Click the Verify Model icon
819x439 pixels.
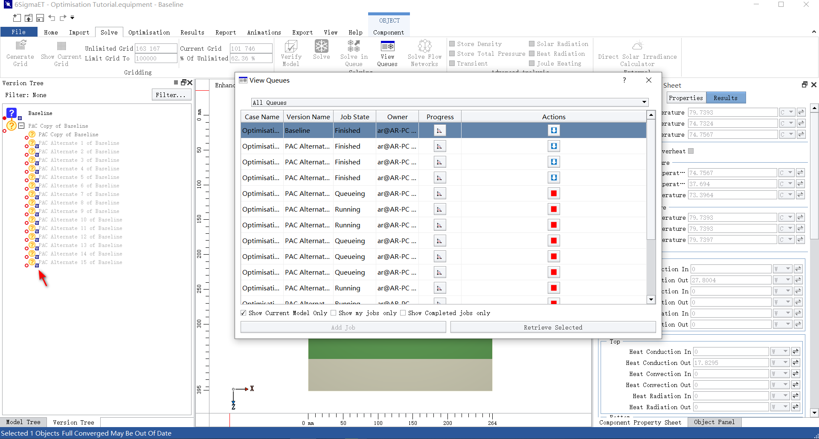pyautogui.click(x=291, y=46)
